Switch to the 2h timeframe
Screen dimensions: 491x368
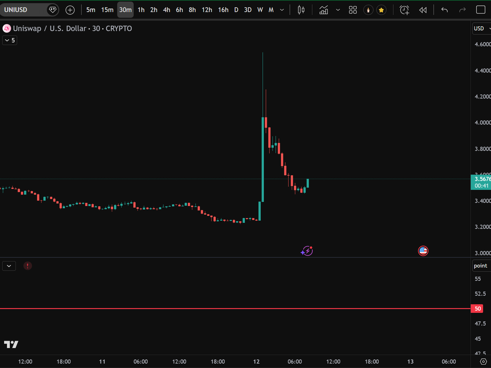point(154,10)
